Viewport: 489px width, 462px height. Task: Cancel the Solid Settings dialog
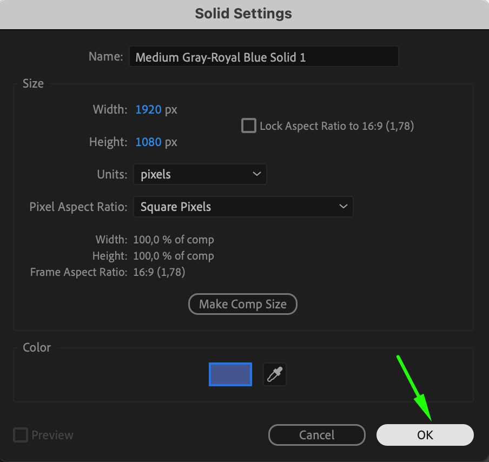click(x=316, y=435)
